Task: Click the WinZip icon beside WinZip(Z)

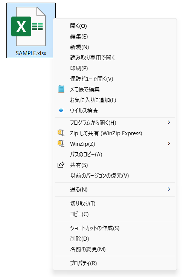Action: tap(61, 144)
